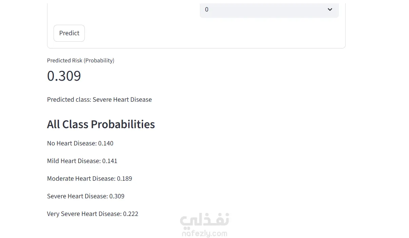Click the 0.141 probability value
Viewport: 409px width, 238px height.
[110, 161]
